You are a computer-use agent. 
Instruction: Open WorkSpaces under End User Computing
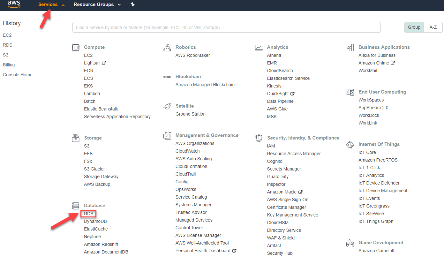371,100
